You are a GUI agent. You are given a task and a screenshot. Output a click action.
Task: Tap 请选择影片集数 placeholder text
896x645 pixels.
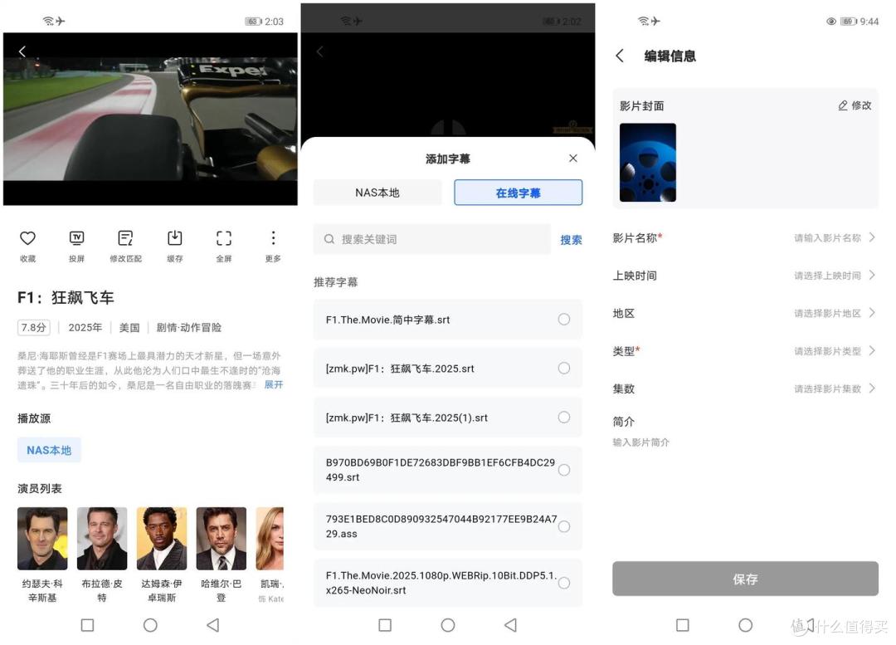[827, 388]
